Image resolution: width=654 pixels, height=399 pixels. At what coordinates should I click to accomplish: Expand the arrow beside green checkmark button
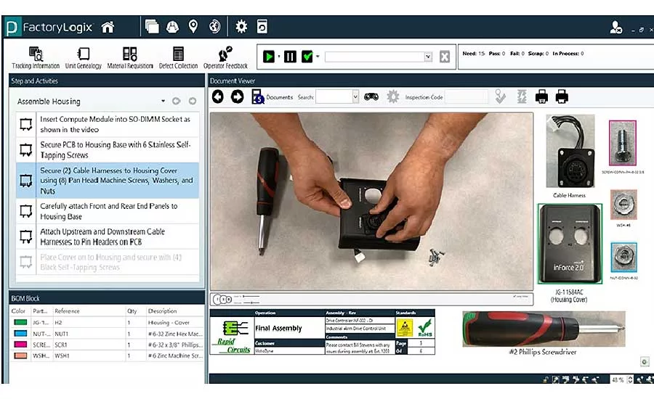click(x=318, y=57)
